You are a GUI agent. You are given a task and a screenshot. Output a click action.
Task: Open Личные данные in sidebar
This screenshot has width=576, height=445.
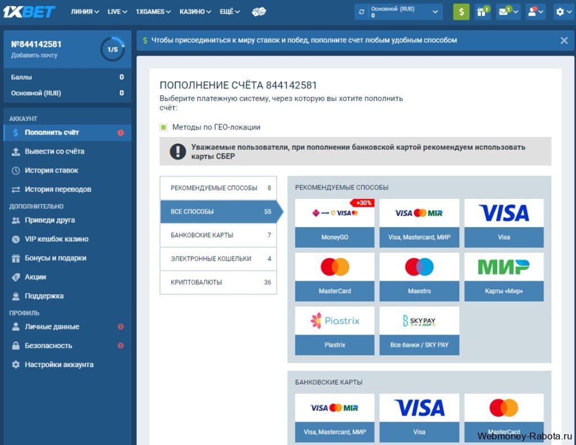click(x=67, y=327)
